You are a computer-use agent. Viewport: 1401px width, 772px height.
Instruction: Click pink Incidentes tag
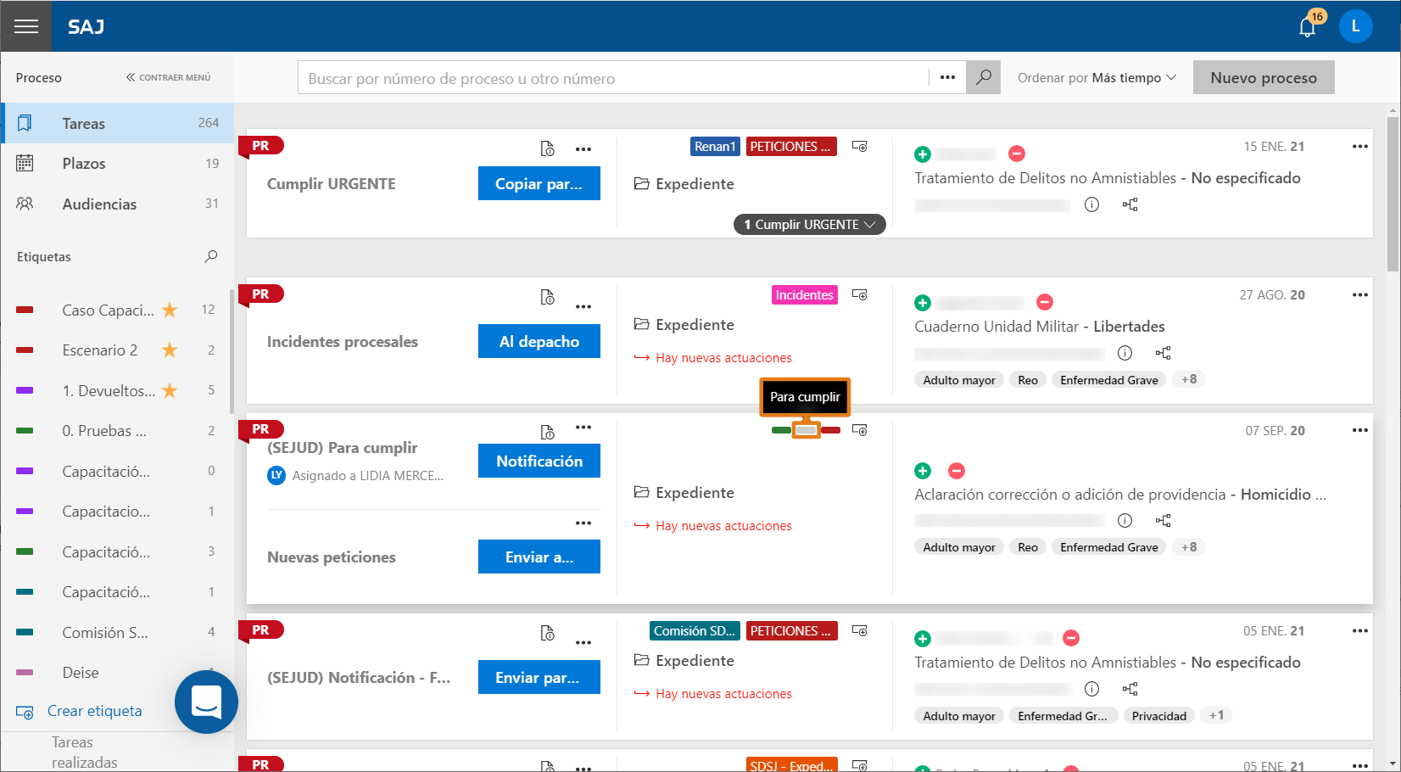pos(805,295)
